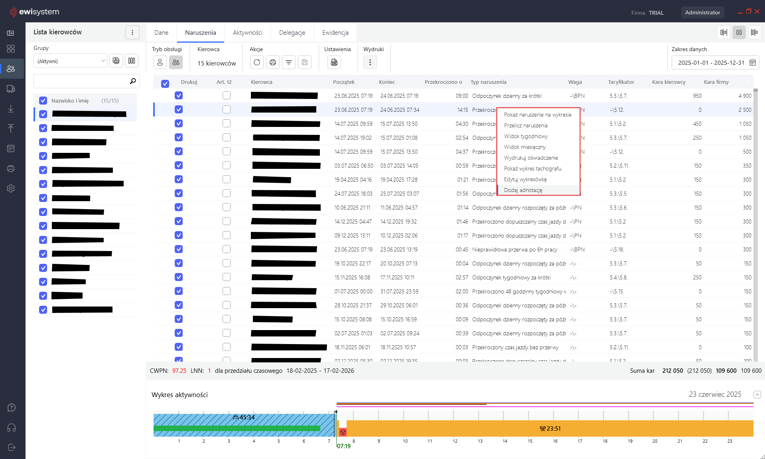The height and width of the screenshot is (459, 765).
Task: Toggle the Nazwisko i imię select-all checkbox
Action: pyautogui.click(x=43, y=101)
